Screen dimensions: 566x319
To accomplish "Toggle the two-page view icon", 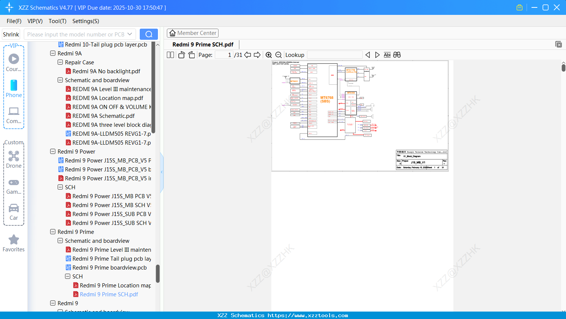I will click(170, 55).
